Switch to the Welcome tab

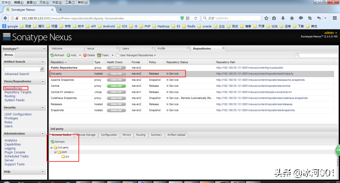pos(66,48)
